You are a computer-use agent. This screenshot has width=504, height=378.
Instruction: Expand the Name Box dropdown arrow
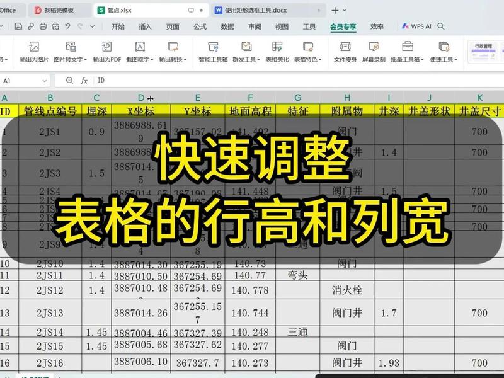tap(45, 81)
